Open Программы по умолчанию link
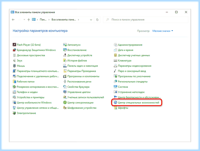 pyautogui.click(x=134, y=76)
